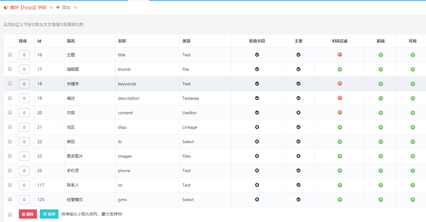Click the module cube icon at top

pos(6,7)
